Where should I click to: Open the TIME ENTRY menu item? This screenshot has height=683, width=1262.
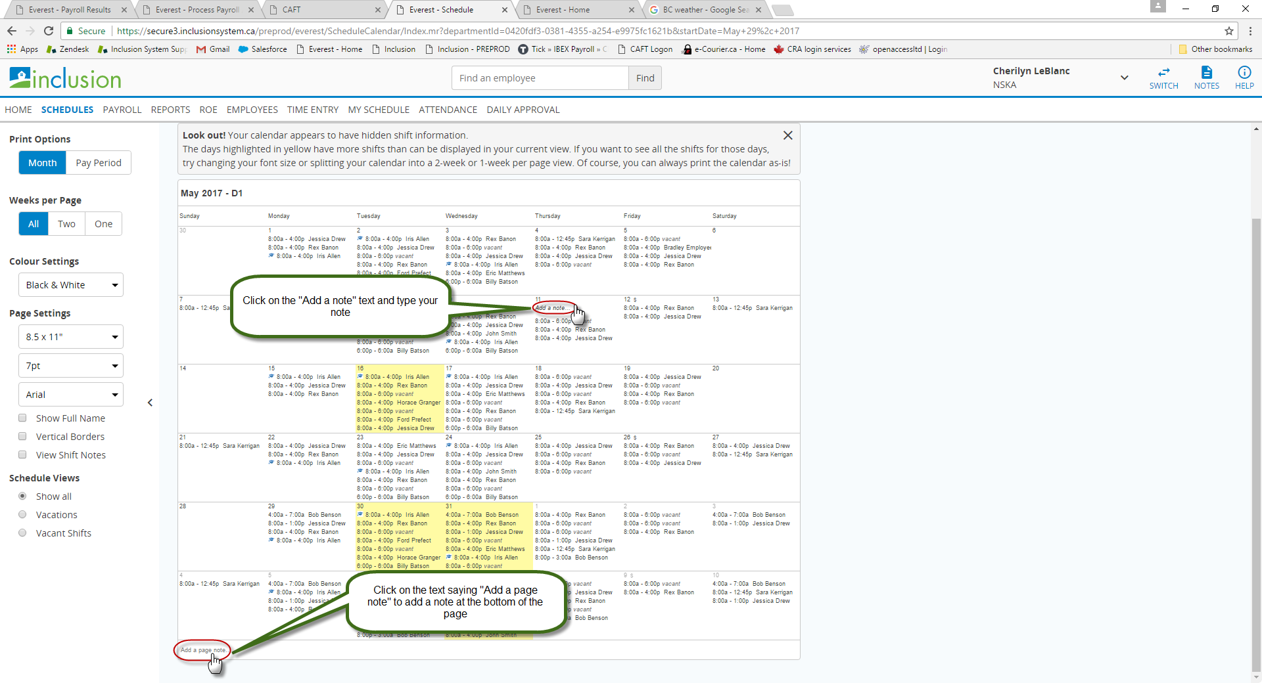[313, 110]
